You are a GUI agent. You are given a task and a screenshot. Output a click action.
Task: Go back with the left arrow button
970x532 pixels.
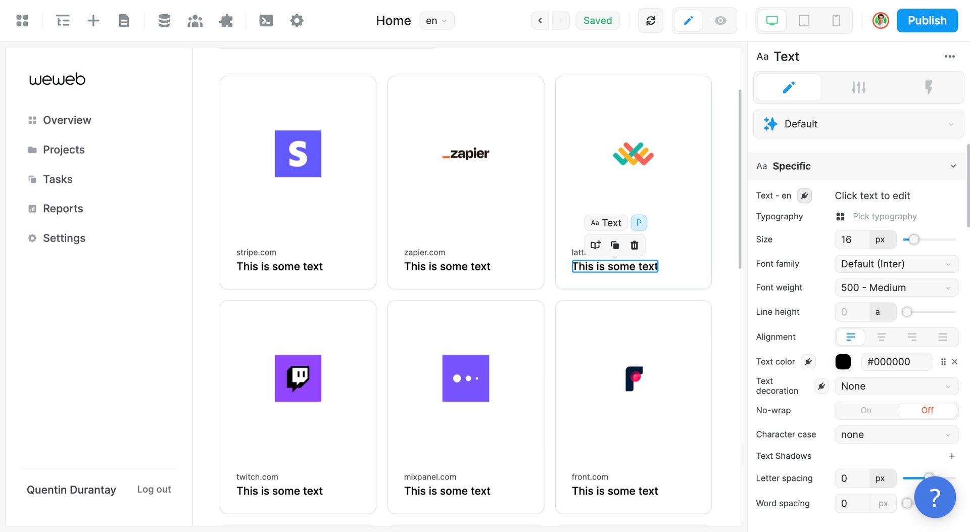pyautogui.click(x=540, y=21)
